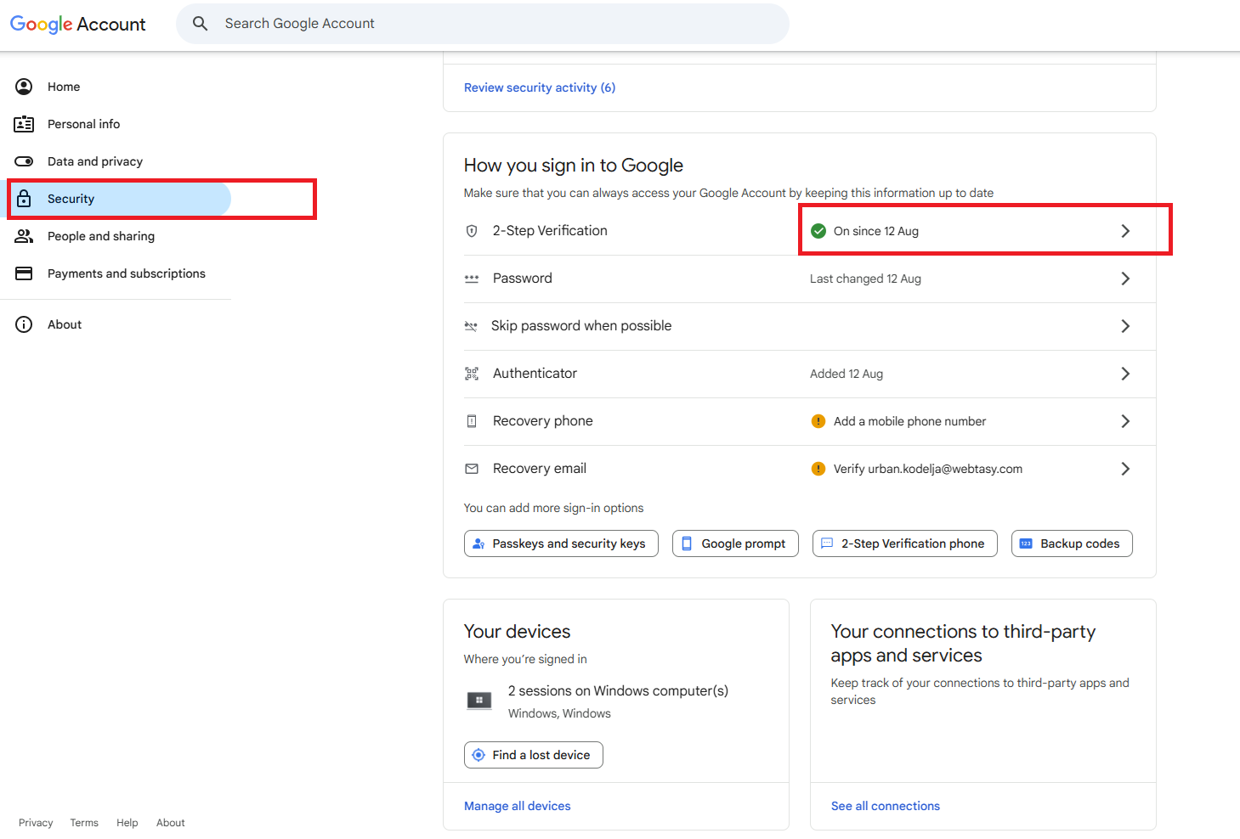Viewport: 1240px width, 839px height.
Task: Expand the Authenticator row chevron
Action: coord(1125,374)
